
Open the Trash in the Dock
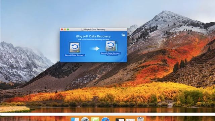coord(140,119)
